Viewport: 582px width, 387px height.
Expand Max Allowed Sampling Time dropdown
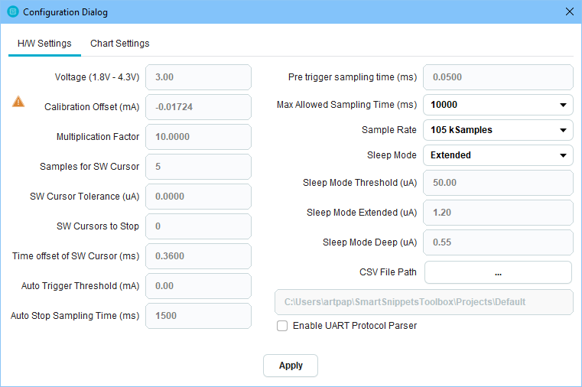498,105
